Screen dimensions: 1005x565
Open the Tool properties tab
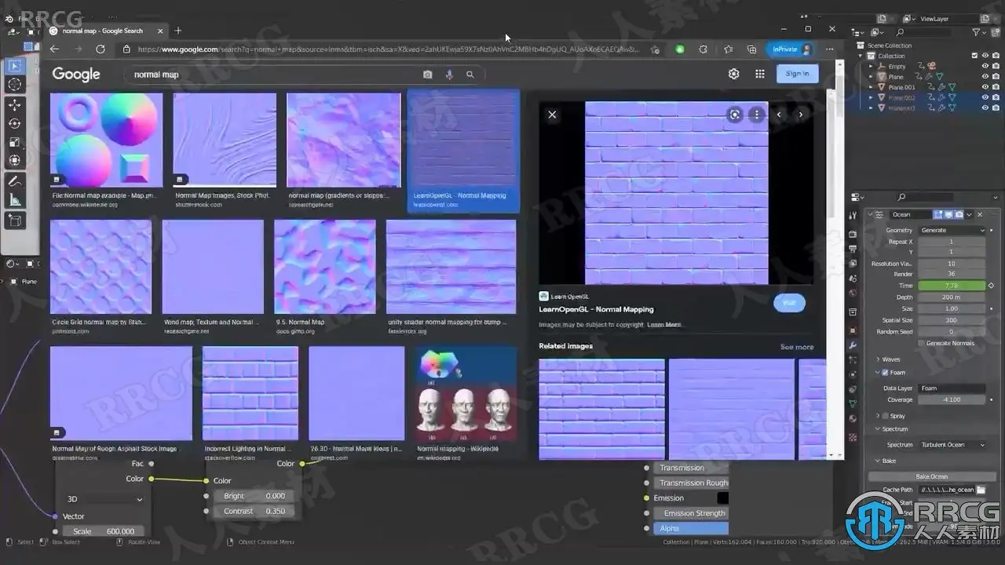[853, 215]
